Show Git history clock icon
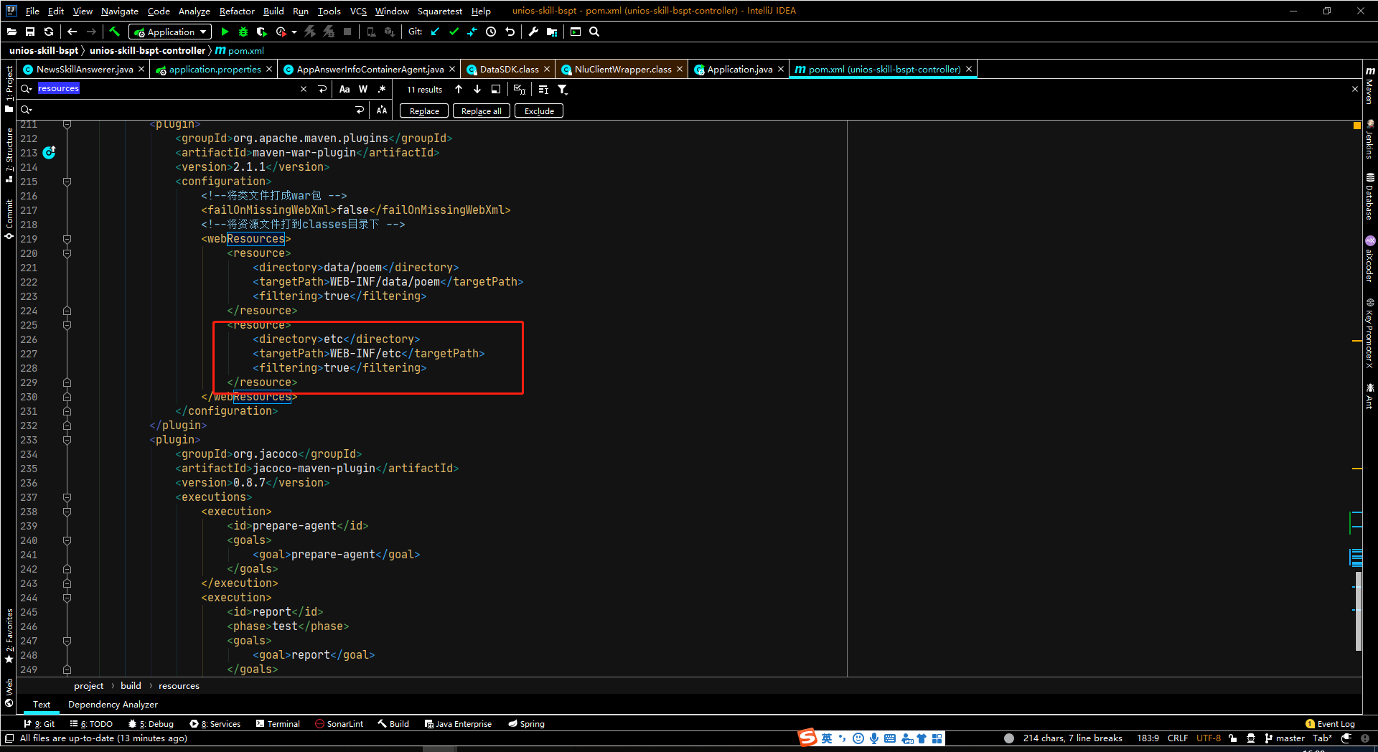1378x752 pixels. pyautogui.click(x=491, y=32)
